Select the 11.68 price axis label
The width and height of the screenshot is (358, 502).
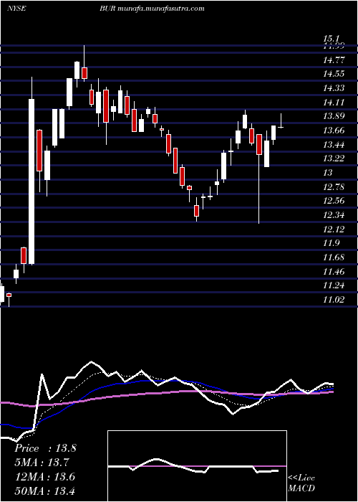pyautogui.click(x=334, y=257)
